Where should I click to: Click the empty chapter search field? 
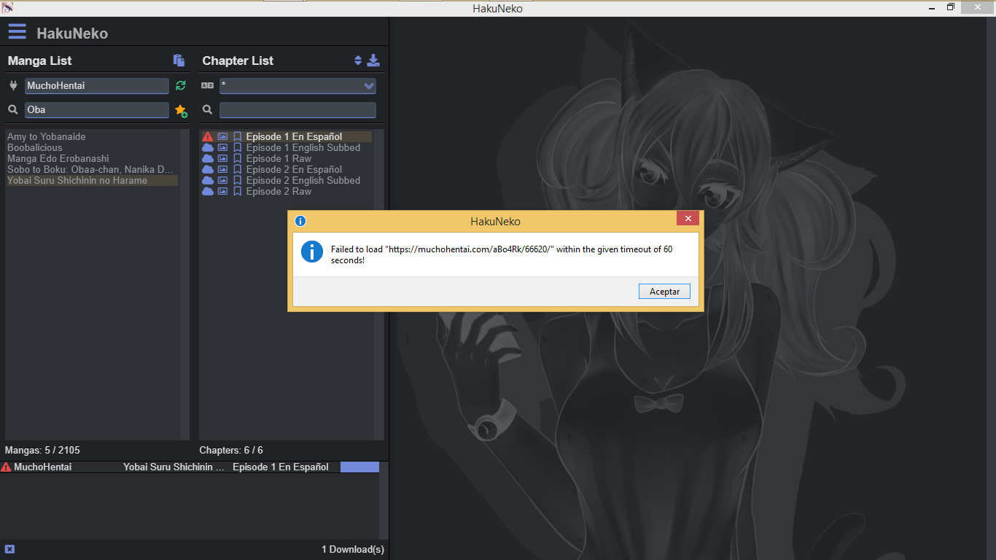tap(297, 110)
